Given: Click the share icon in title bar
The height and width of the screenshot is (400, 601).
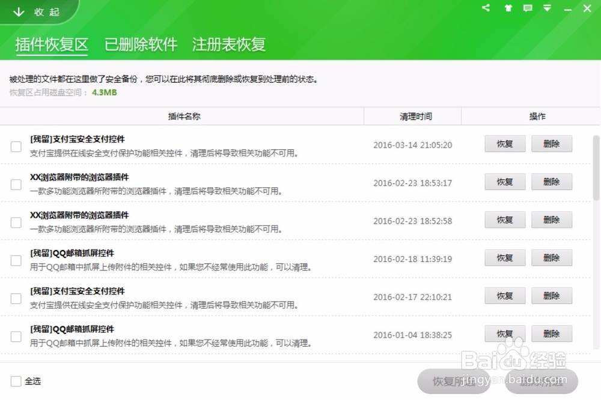Looking at the screenshot, I should [x=486, y=8].
